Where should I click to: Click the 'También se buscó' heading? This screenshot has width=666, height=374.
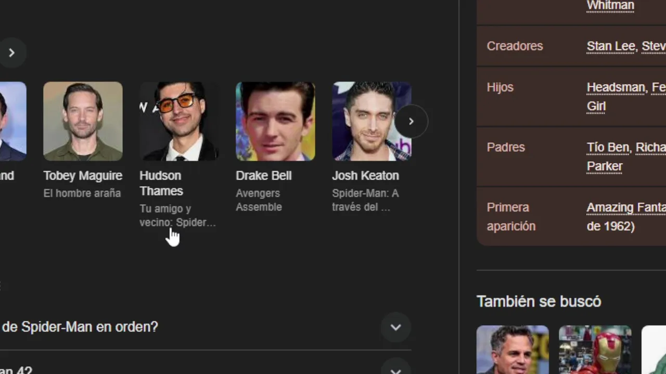pyautogui.click(x=539, y=301)
